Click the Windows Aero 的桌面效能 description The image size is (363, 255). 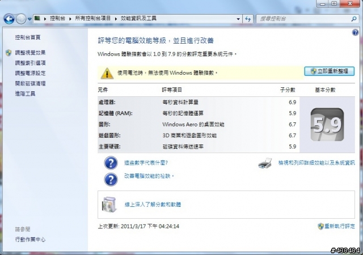click(x=193, y=124)
